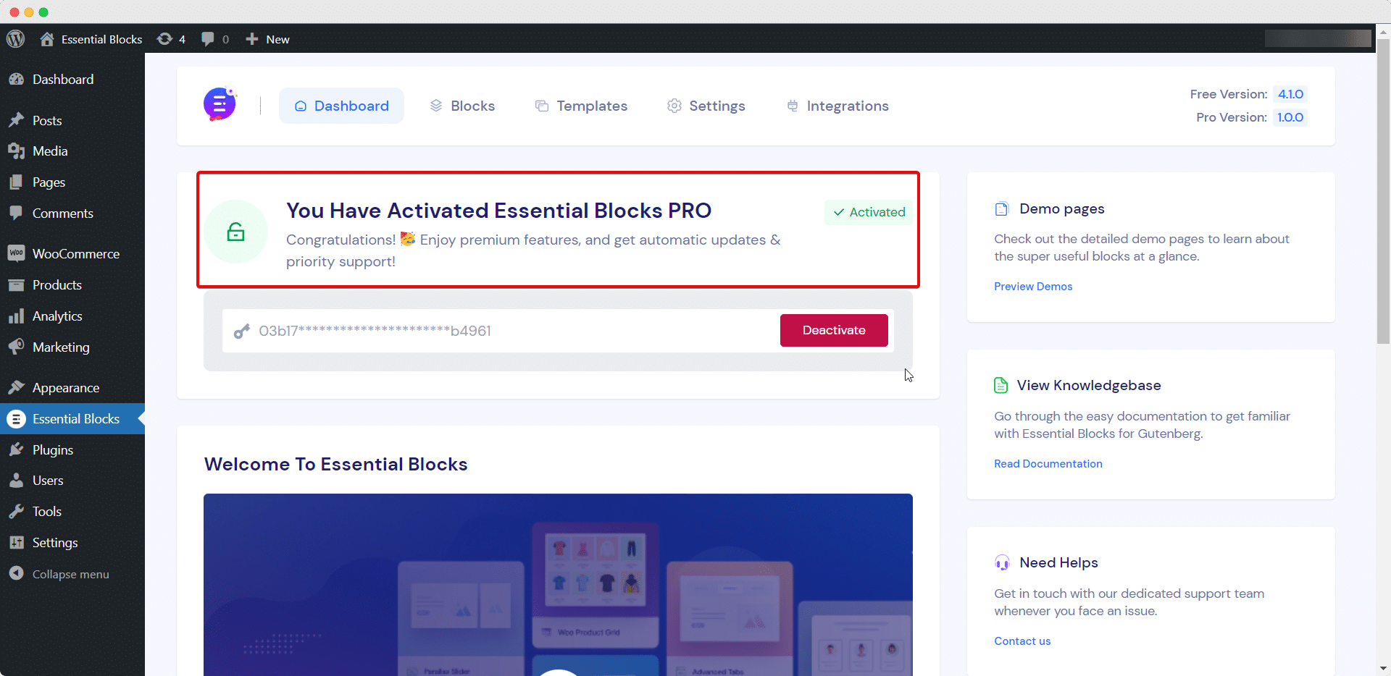Open the Preview Demos link

click(1032, 287)
